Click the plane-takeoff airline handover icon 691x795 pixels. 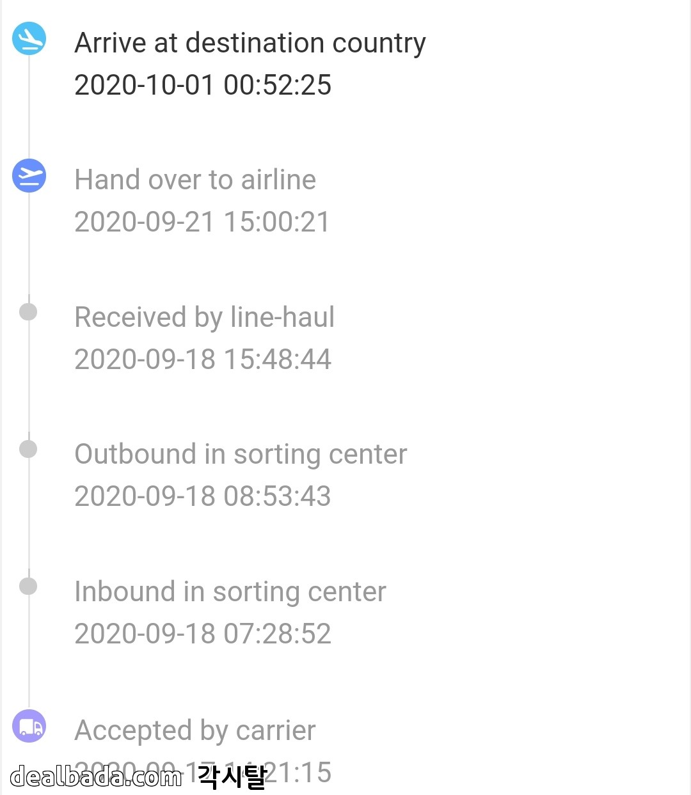29,175
